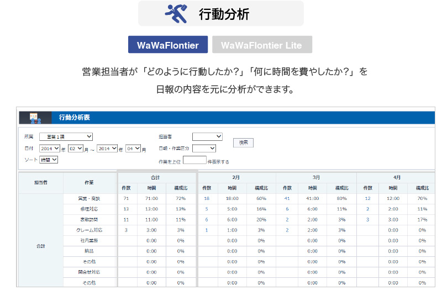This screenshot has width=442, height=290.
Task: Switch to the WaWaFlontier Lite tab
Action: click(x=261, y=45)
